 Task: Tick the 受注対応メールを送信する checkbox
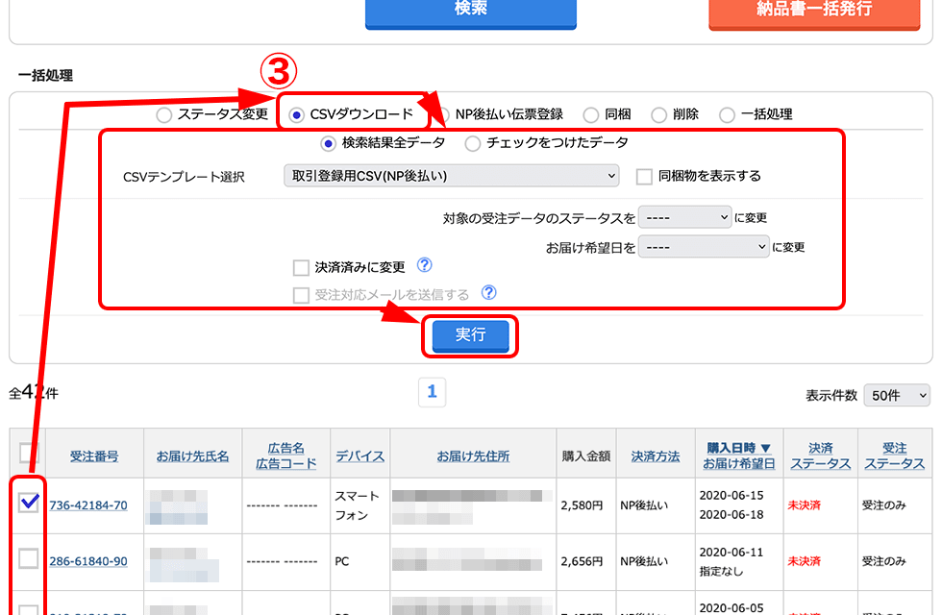point(301,296)
